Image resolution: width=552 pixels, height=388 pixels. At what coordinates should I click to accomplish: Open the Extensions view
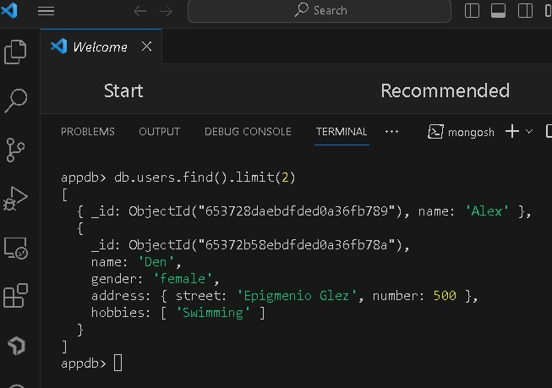15,297
